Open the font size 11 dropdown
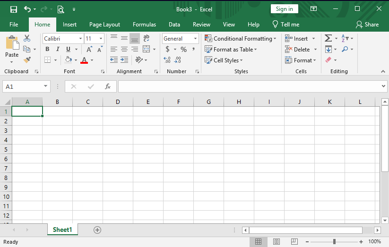This screenshot has width=389, height=247. pyautogui.click(x=101, y=38)
